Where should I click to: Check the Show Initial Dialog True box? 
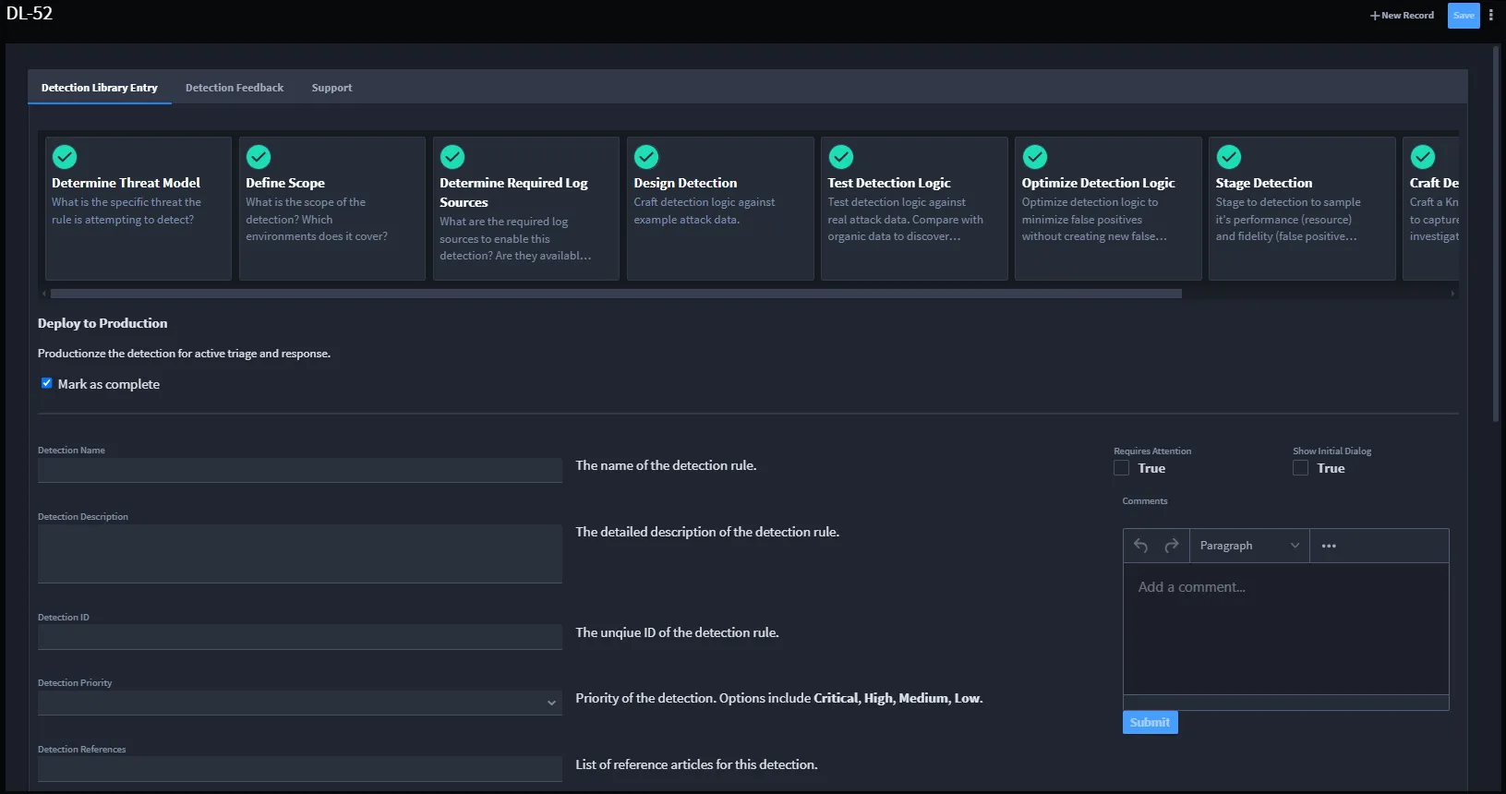(x=1300, y=468)
